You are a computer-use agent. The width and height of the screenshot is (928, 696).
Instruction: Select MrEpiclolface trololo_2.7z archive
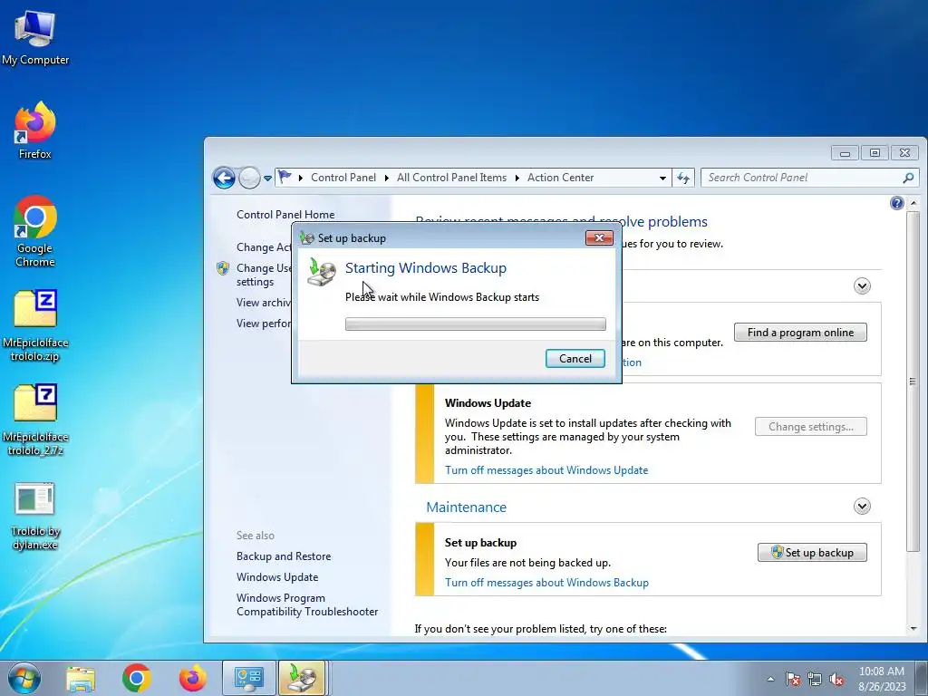(x=35, y=420)
